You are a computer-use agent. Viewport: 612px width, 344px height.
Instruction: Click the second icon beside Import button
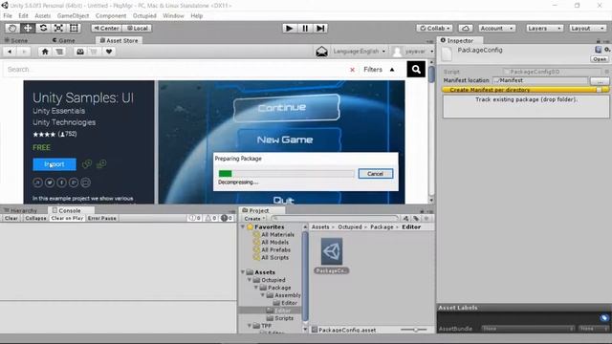pyautogui.click(x=101, y=163)
